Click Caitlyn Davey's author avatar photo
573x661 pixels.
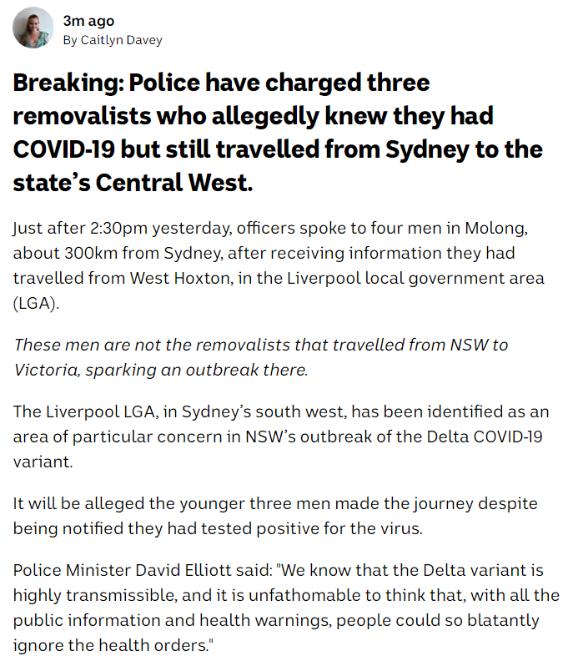click(x=33, y=29)
